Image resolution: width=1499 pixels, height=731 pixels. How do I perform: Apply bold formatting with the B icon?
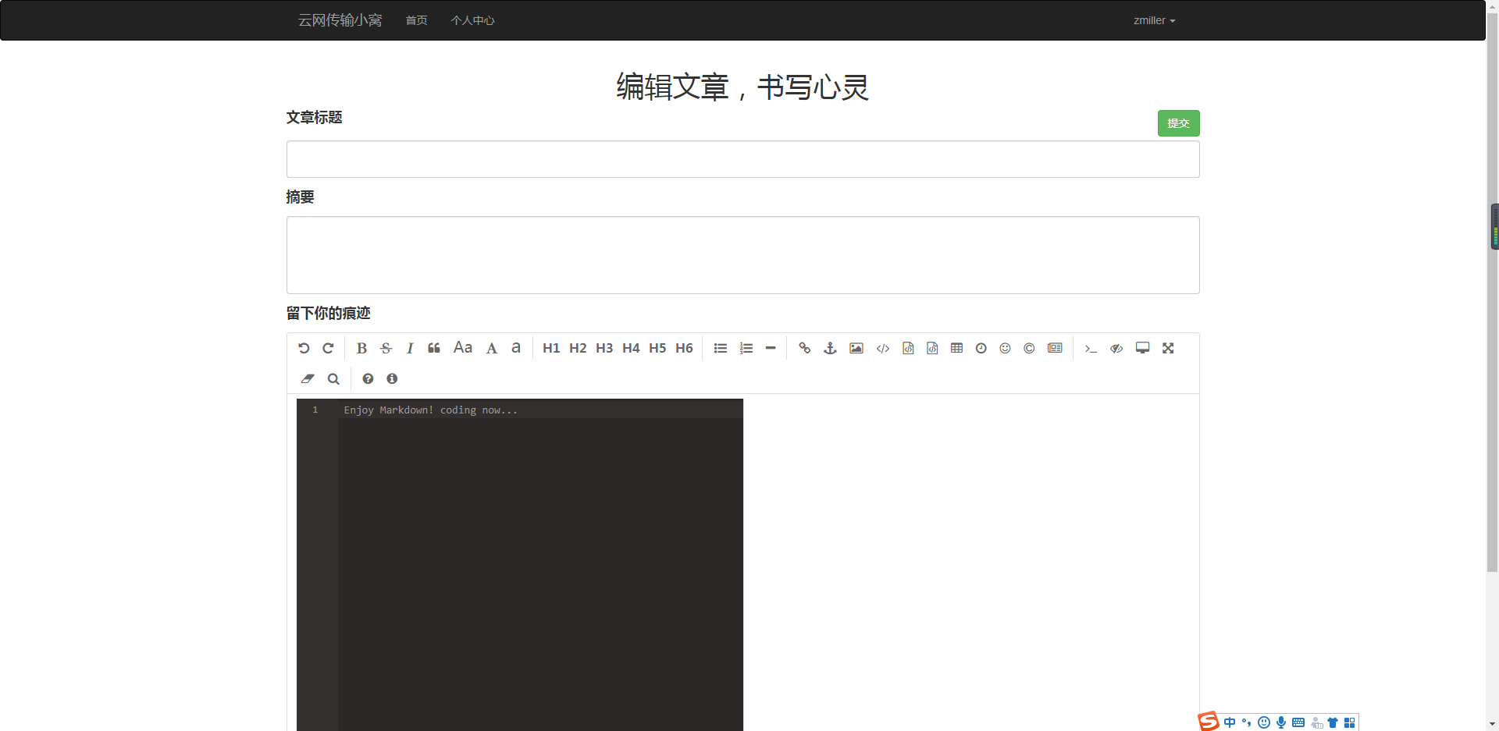point(361,348)
